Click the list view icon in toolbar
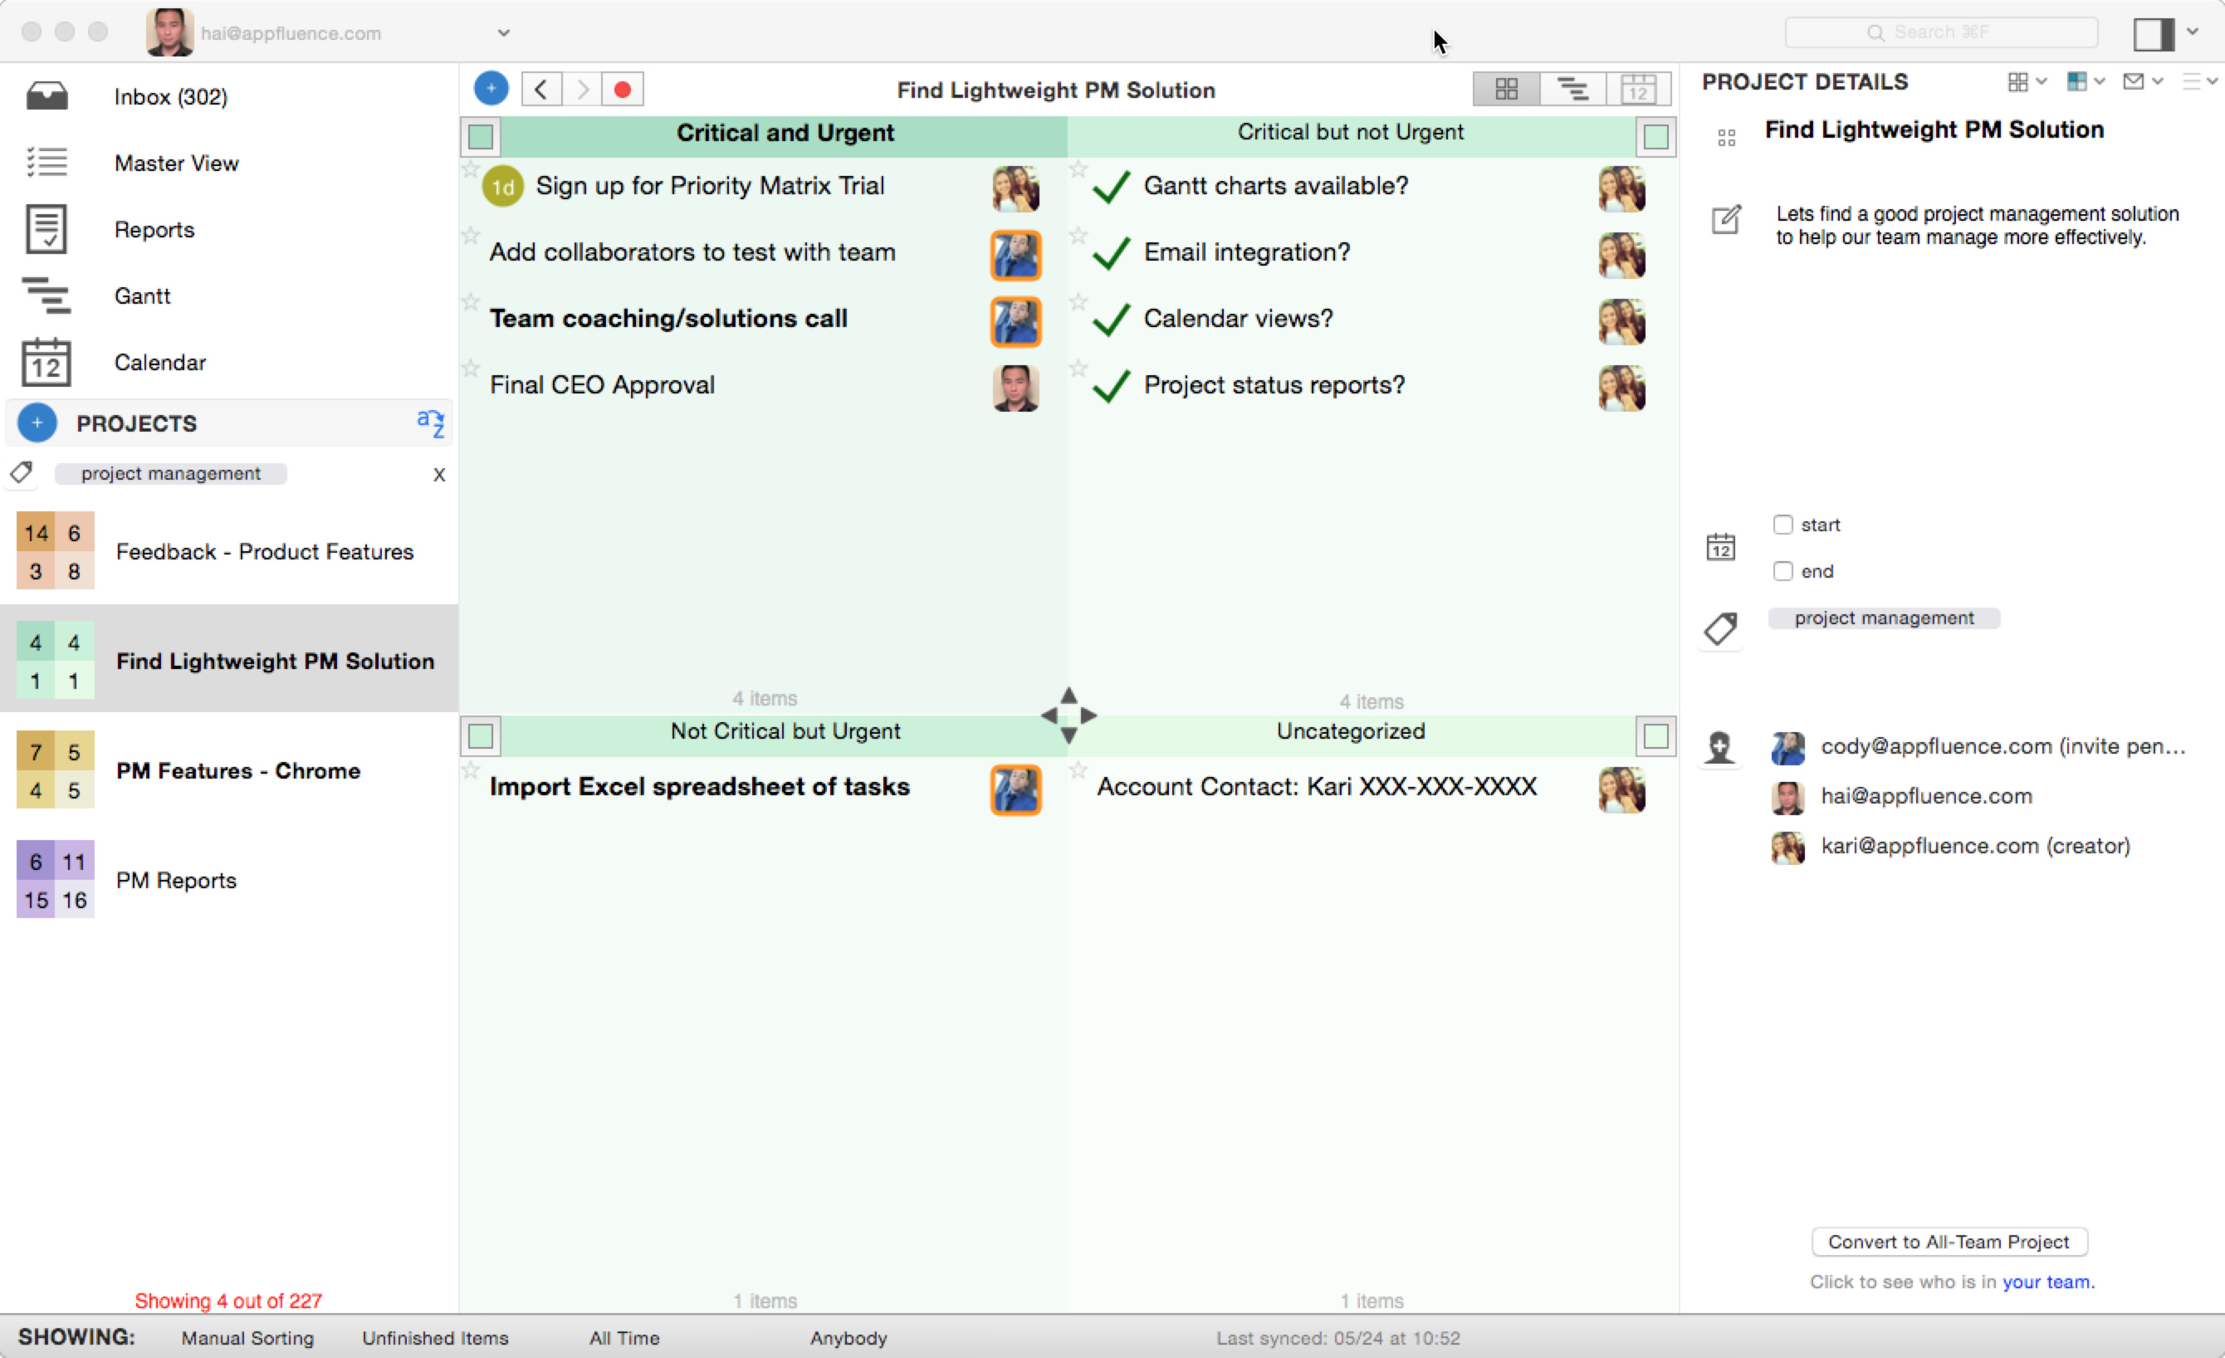Viewport: 2225px width, 1358px height. (1573, 89)
